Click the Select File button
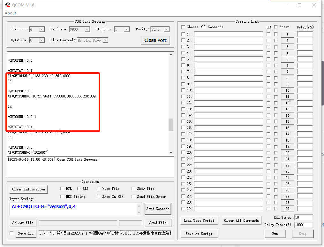 (x=23, y=223)
